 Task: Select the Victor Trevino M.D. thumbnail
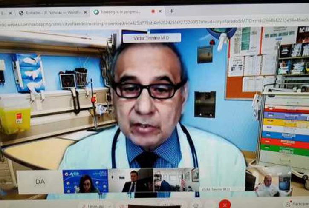point(222,182)
